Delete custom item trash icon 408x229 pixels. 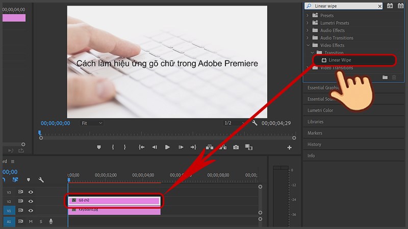(x=394, y=77)
